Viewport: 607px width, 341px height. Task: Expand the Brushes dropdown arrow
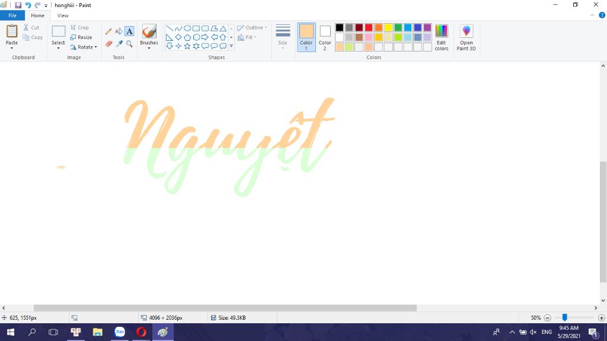149,49
